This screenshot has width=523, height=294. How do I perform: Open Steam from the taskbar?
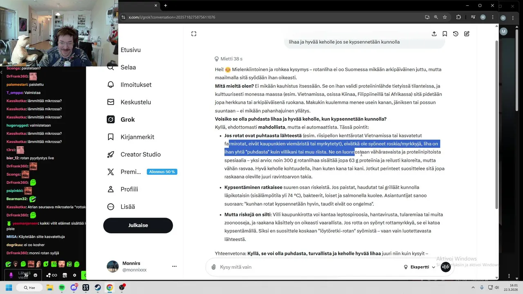[x=98, y=287]
